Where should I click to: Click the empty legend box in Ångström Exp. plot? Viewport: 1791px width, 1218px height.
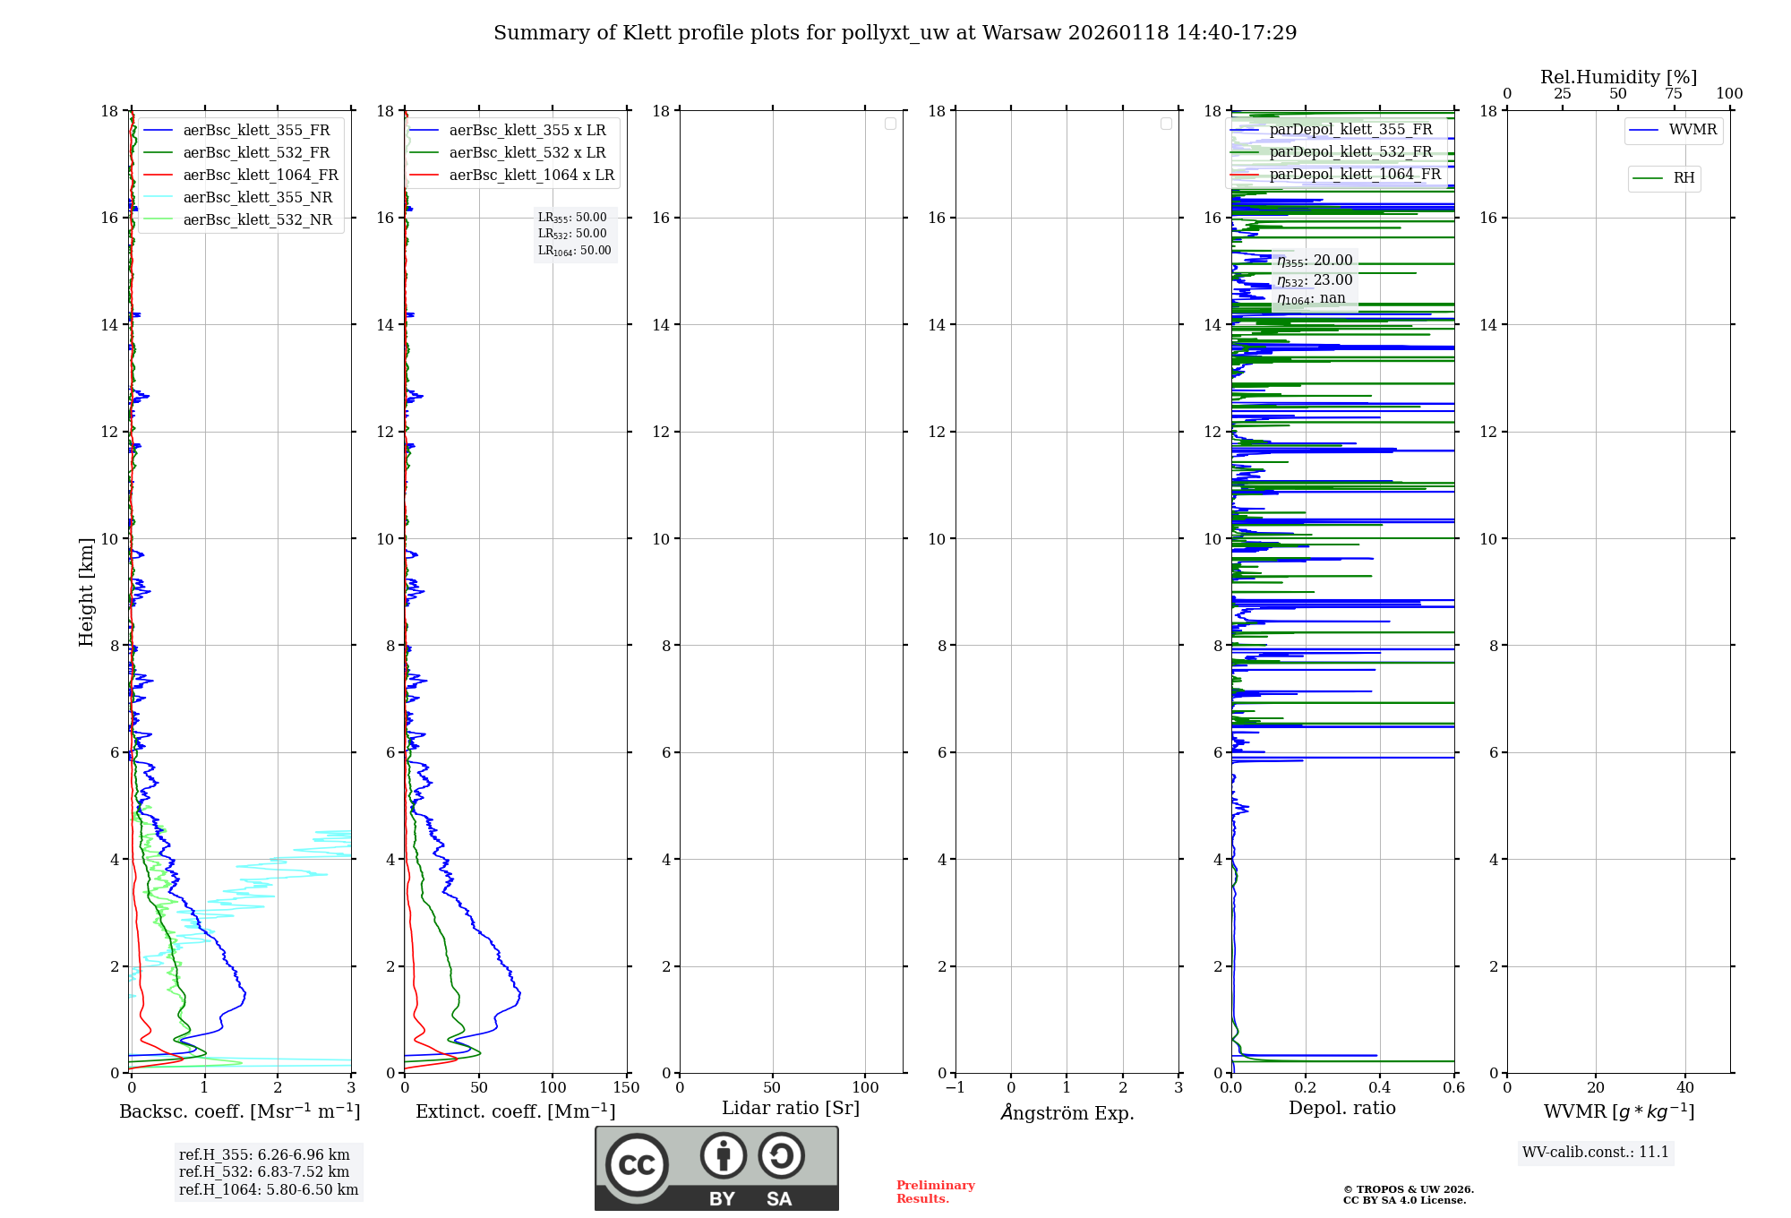click(1166, 124)
